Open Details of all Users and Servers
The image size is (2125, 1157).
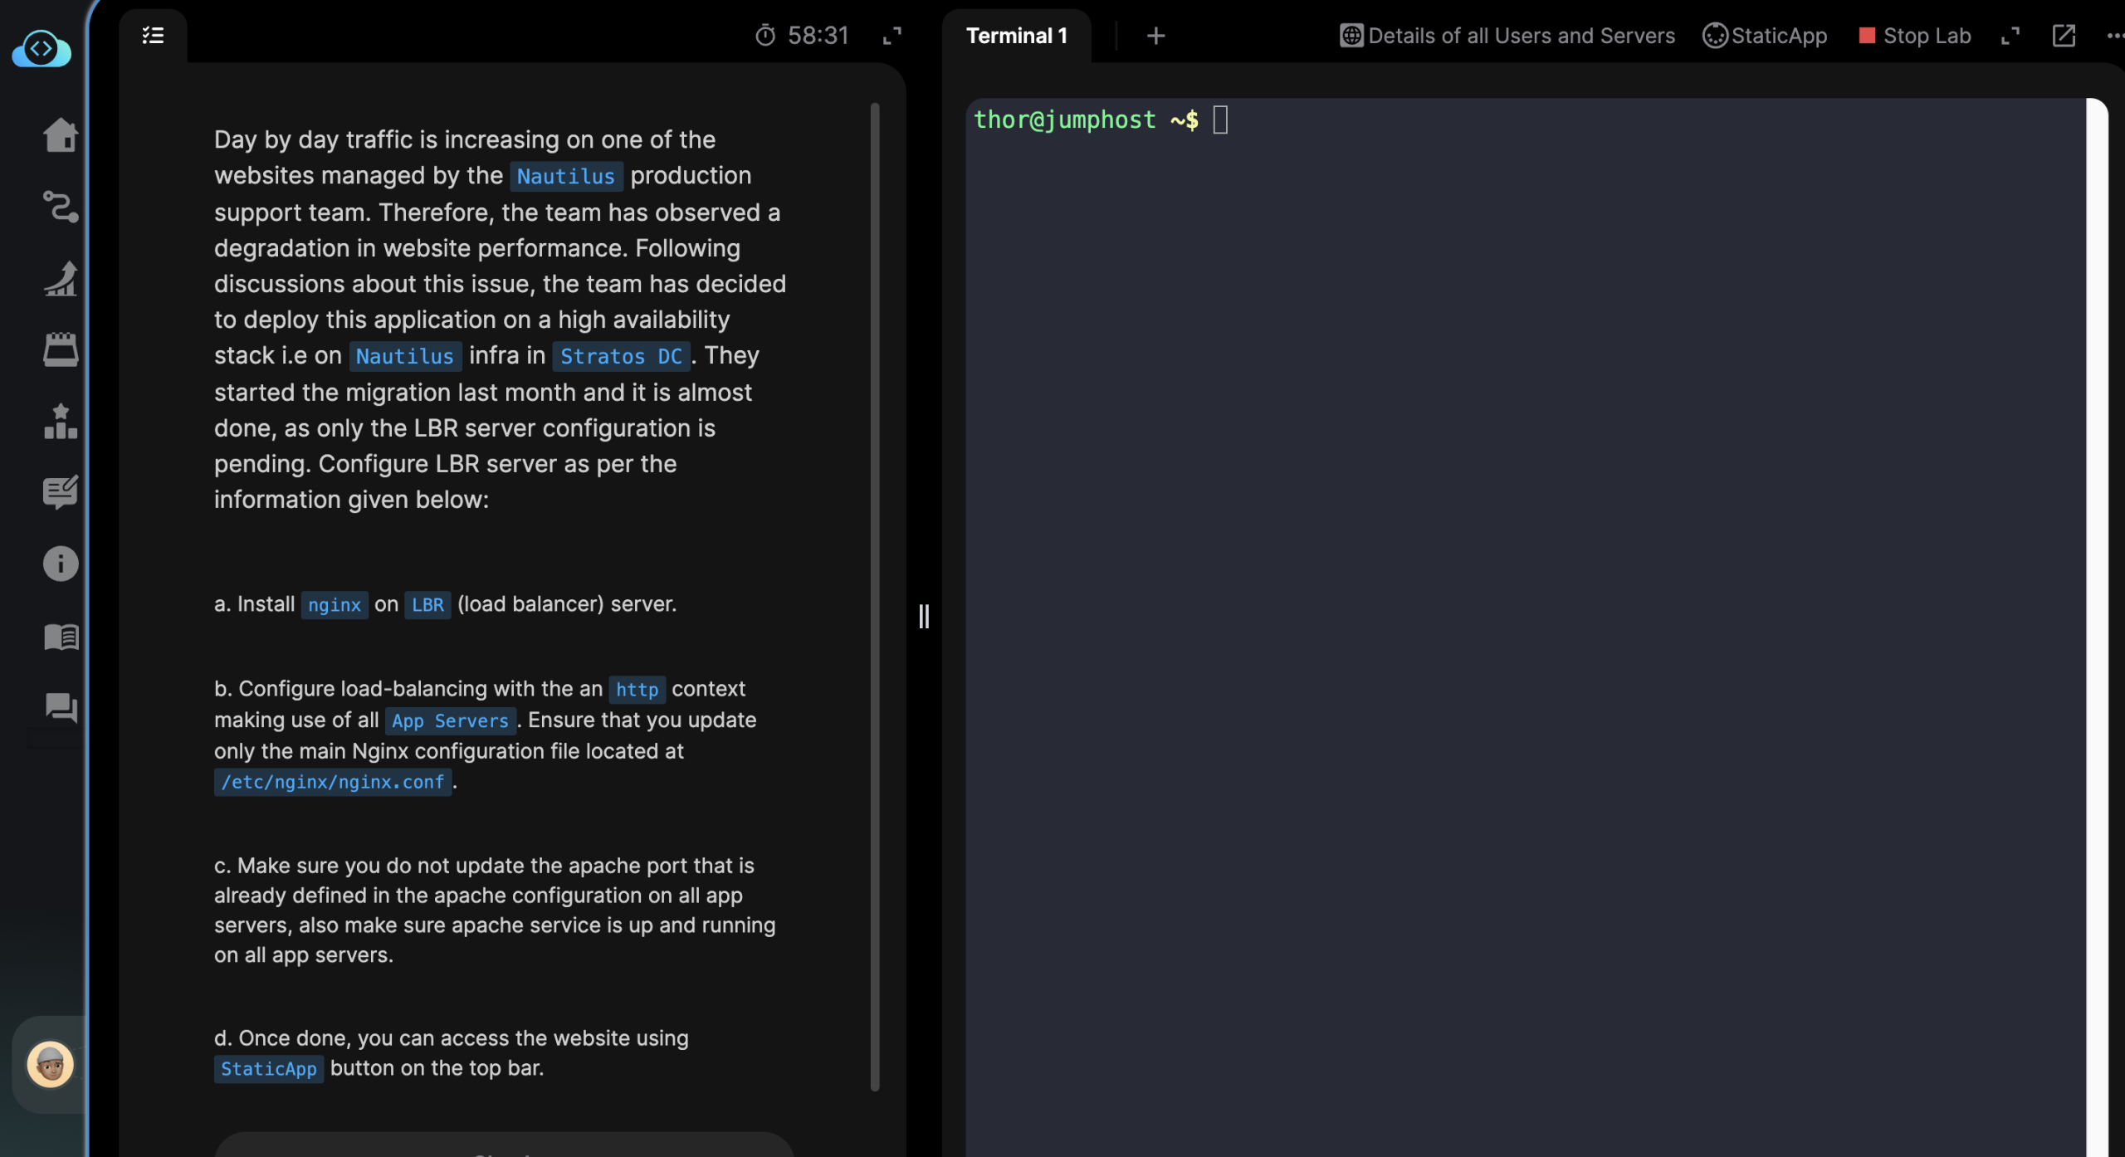point(1507,36)
